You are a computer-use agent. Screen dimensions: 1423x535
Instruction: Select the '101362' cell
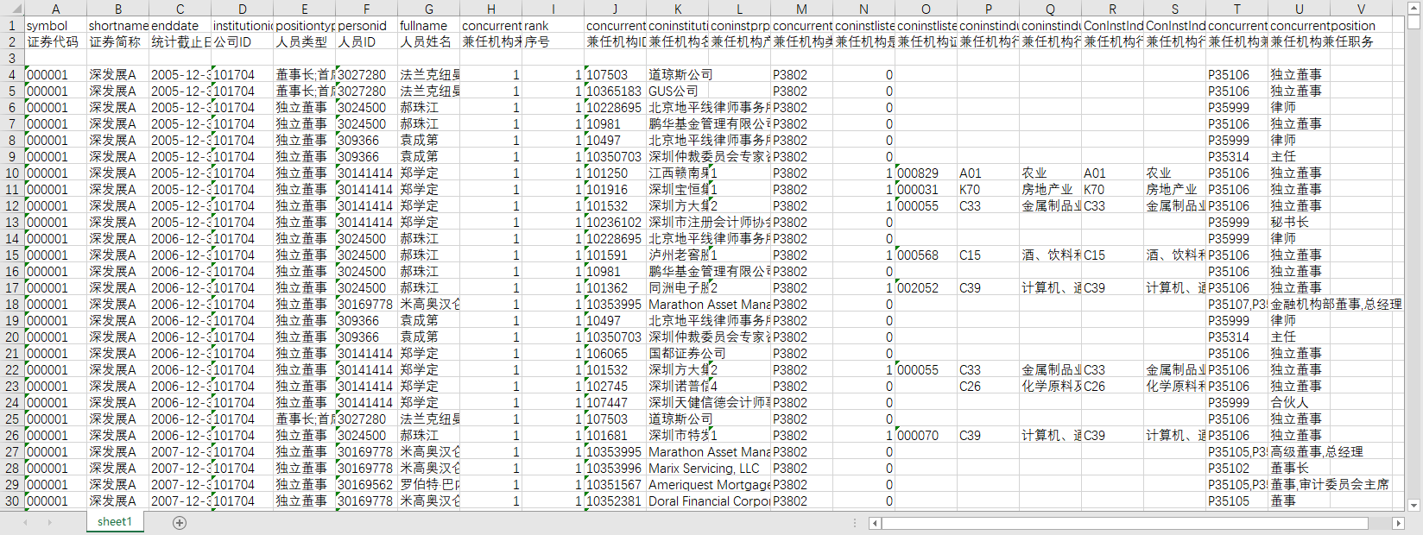pyautogui.click(x=616, y=287)
